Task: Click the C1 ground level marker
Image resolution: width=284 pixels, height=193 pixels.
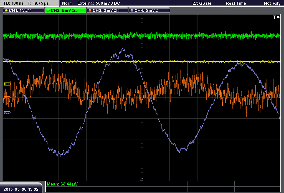Action: [7, 84]
